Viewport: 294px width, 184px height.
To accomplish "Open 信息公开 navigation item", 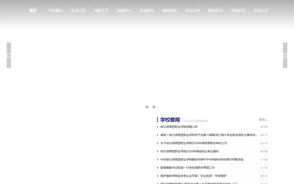I will 261,10.
